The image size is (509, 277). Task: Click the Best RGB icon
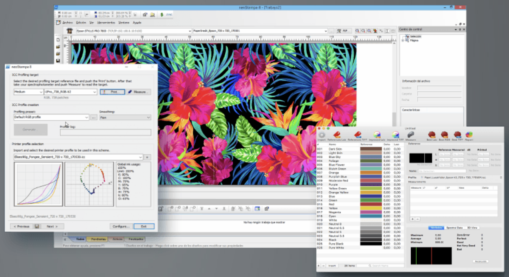444,135
